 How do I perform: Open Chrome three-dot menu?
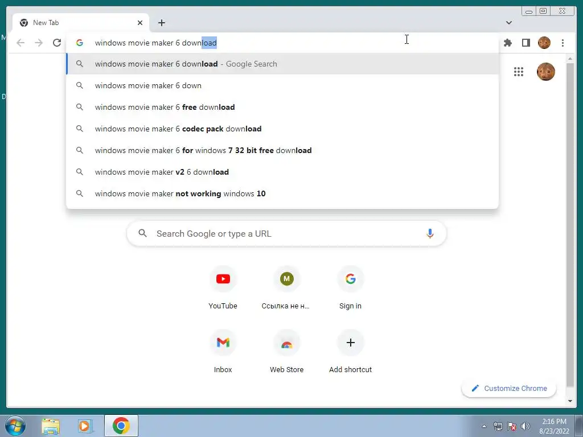click(563, 43)
